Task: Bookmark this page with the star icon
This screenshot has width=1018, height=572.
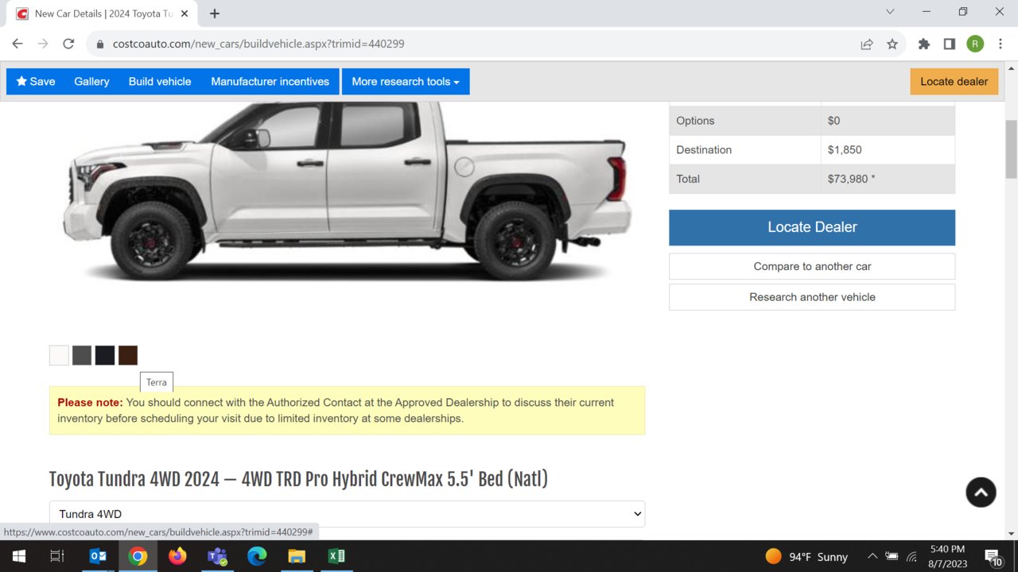Action: pyautogui.click(x=892, y=44)
